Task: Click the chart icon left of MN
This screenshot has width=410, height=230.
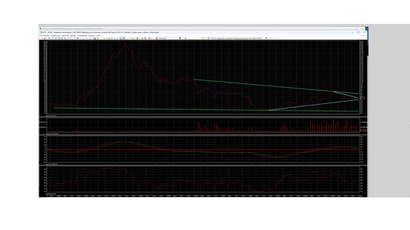Action: 95,38
